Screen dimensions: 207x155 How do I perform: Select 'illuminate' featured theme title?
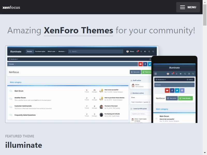(24, 145)
